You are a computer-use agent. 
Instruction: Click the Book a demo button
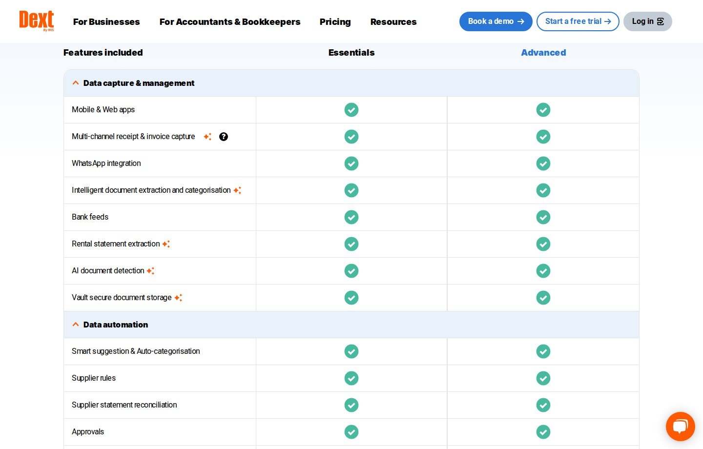pyautogui.click(x=496, y=21)
